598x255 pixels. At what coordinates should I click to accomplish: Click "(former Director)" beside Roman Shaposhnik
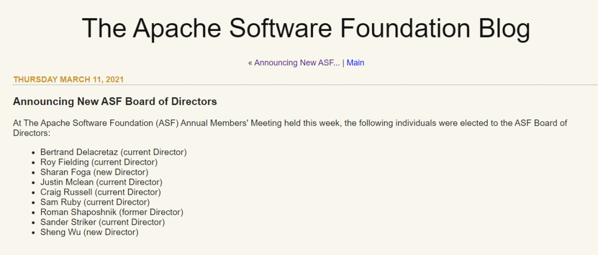coord(151,212)
